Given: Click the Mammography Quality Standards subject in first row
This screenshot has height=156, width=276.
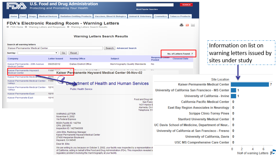Looking at the screenshot, I should [128, 64].
